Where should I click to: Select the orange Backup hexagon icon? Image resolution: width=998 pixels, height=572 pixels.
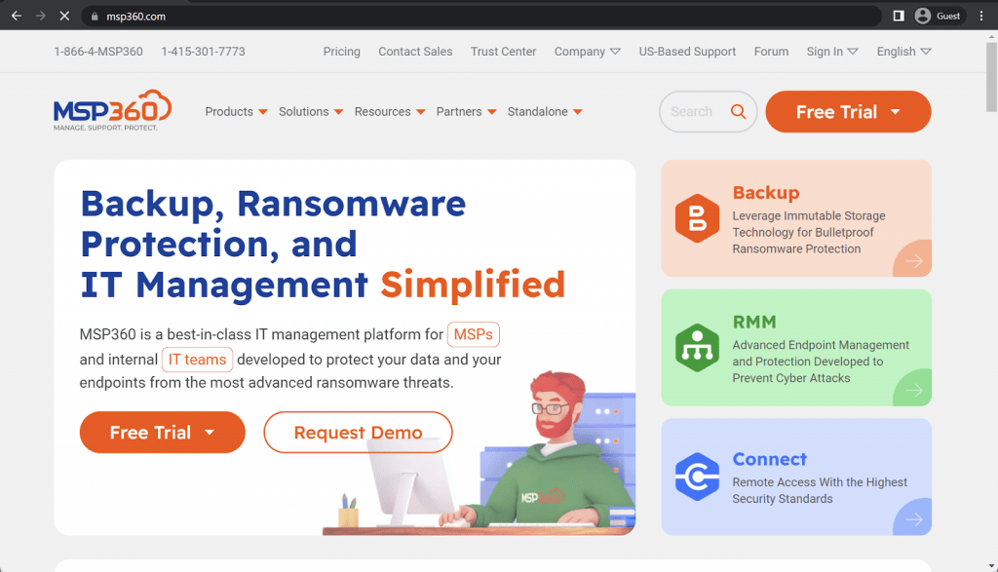click(x=697, y=218)
